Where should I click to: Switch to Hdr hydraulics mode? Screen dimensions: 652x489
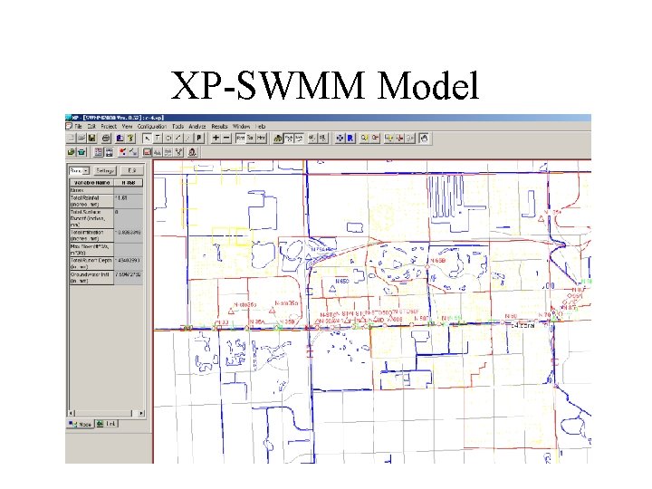pyautogui.click(x=261, y=138)
